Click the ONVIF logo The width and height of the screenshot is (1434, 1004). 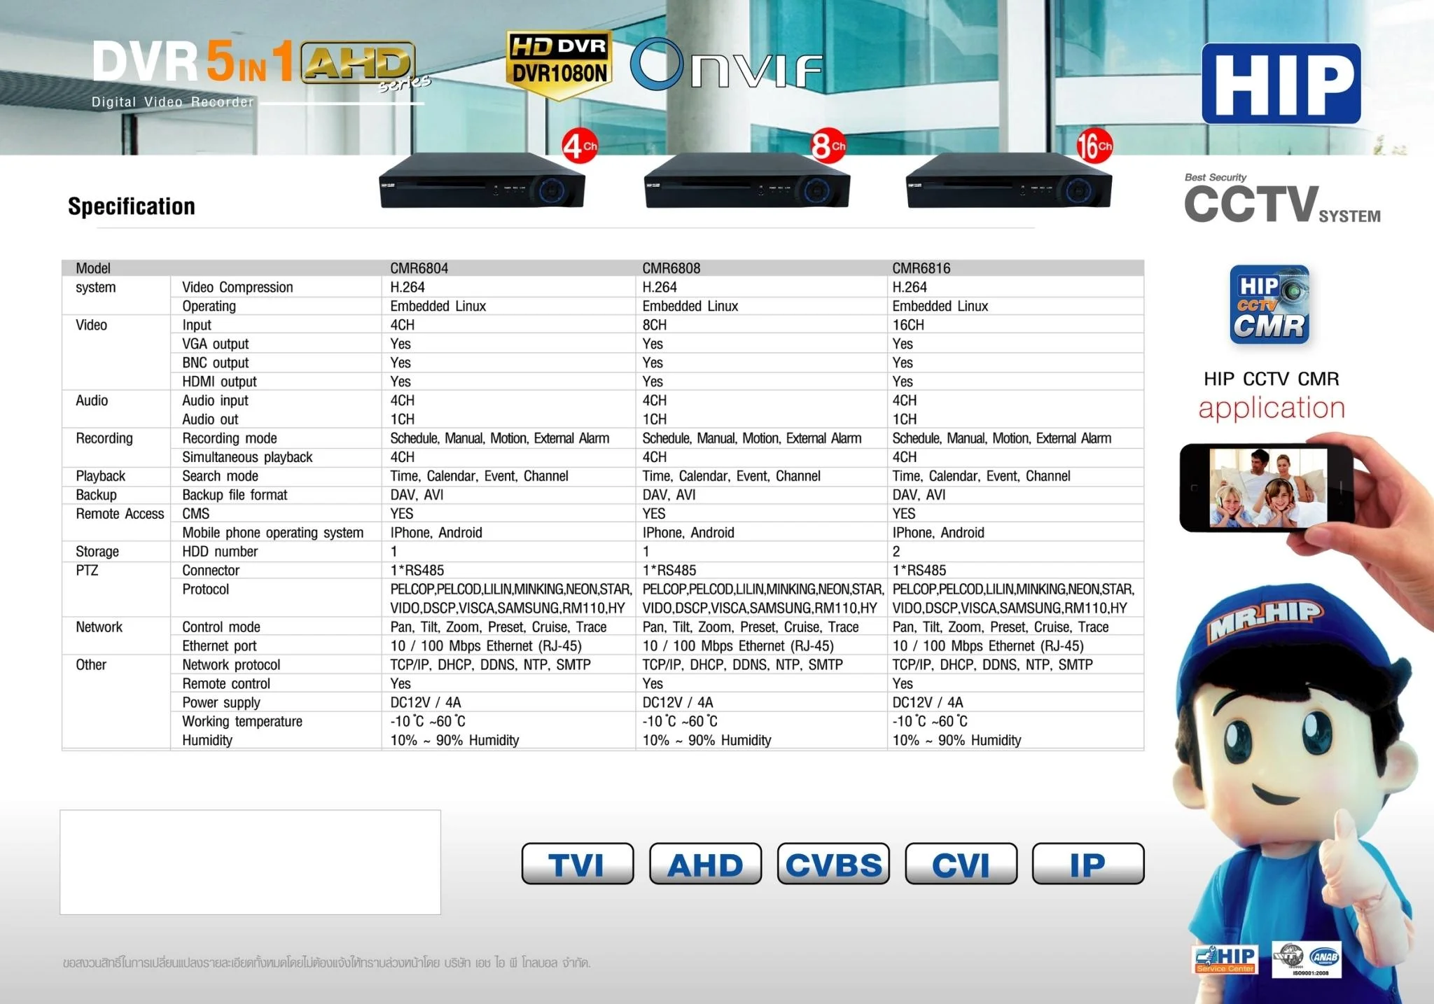(x=727, y=65)
